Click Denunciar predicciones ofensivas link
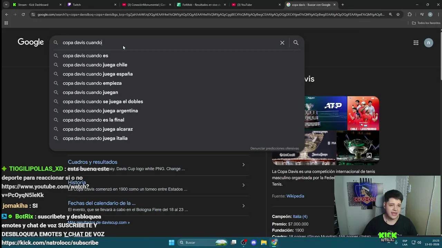Image resolution: width=442 pixels, height=248 pixels. pyautogui.click(x=275, y=148)
